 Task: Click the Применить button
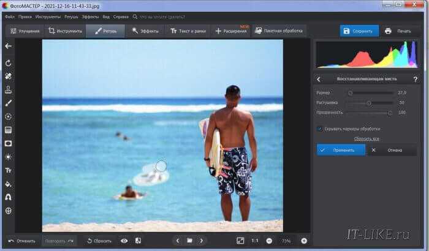pyautogui.click(x=341, y=150)
